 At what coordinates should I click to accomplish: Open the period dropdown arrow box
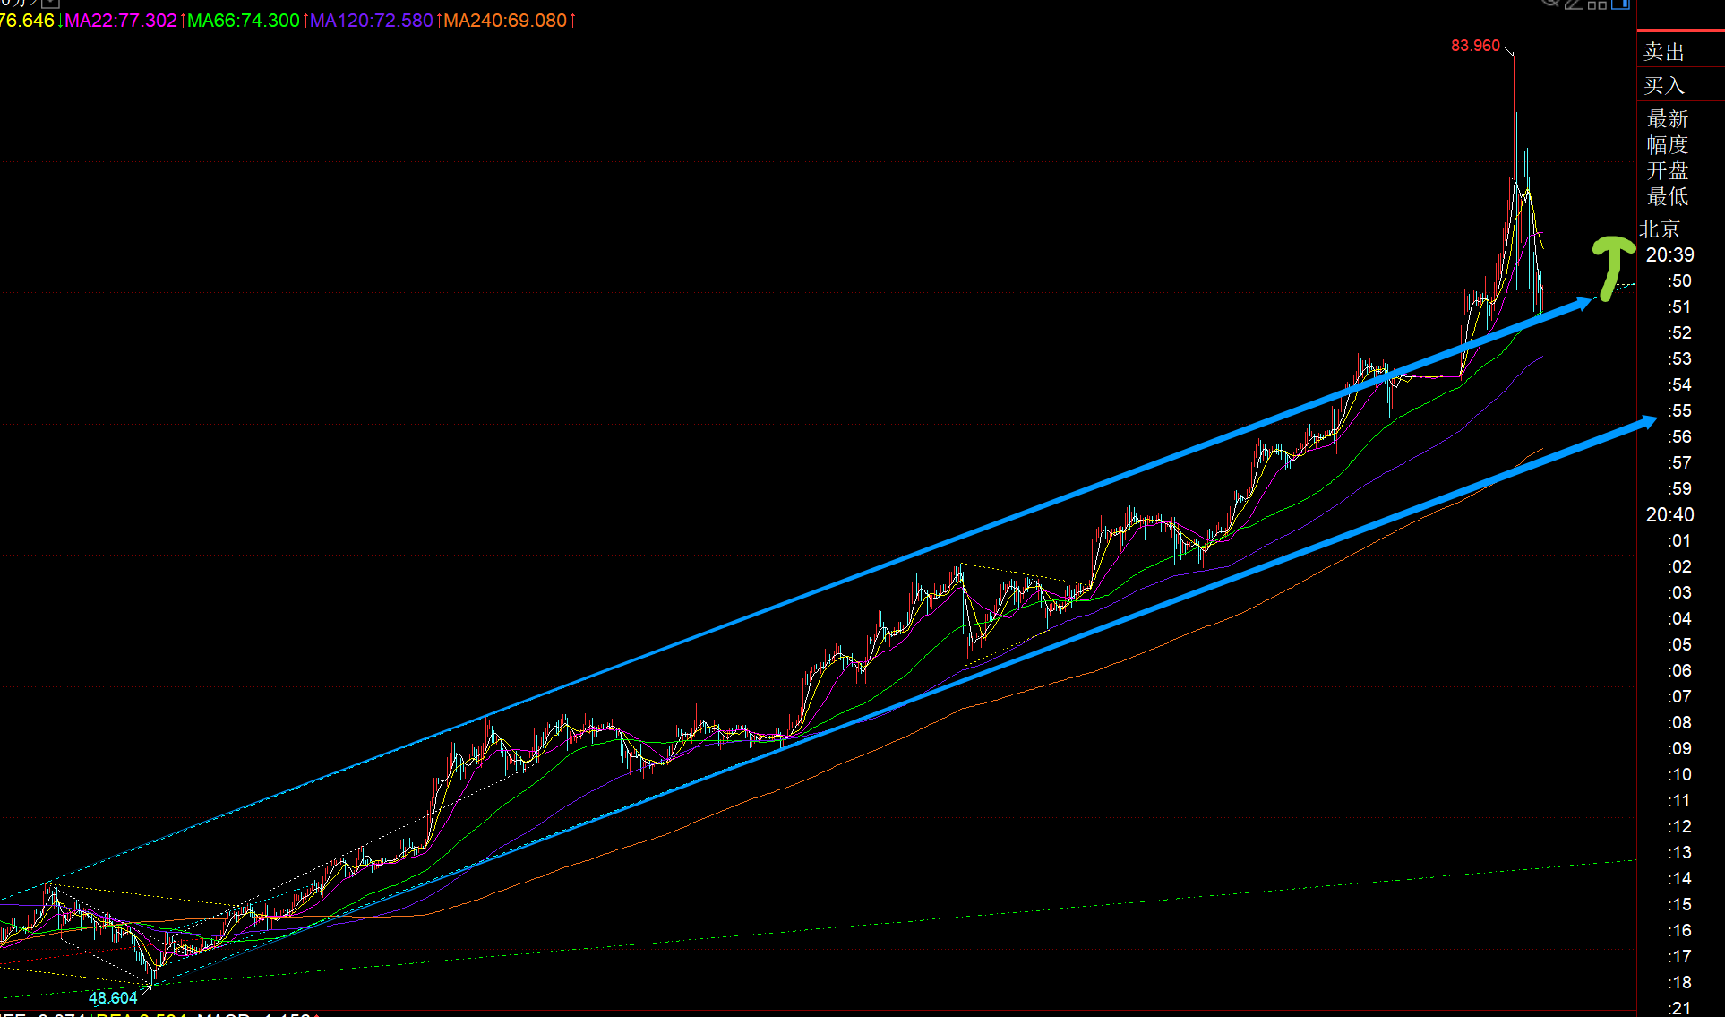click(50, 3)
